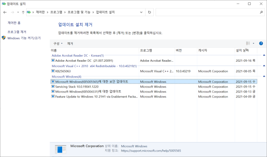Sort by the 프로그램 column header
The height and width of the screenshot is (157, 267).
pos(157,50)
